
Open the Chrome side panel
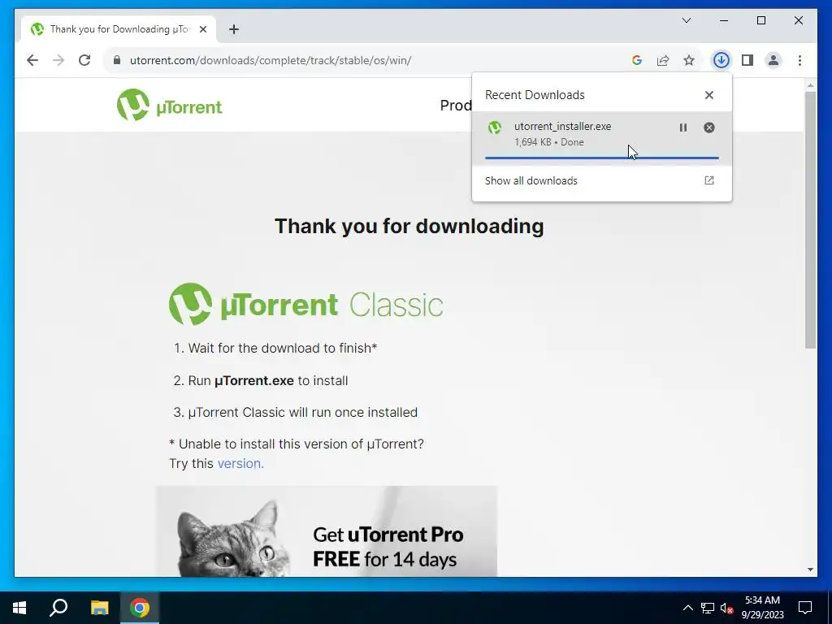(747, 60)
